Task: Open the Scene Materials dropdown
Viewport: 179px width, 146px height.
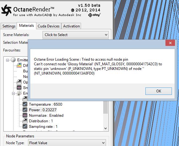Action: point(75,35)
